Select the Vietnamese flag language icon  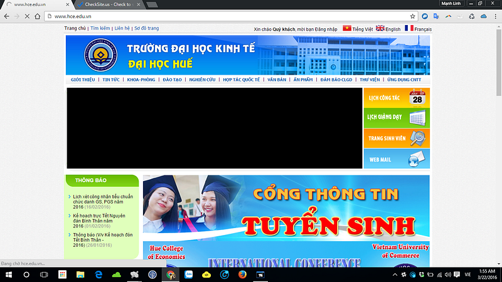point(347,28)
